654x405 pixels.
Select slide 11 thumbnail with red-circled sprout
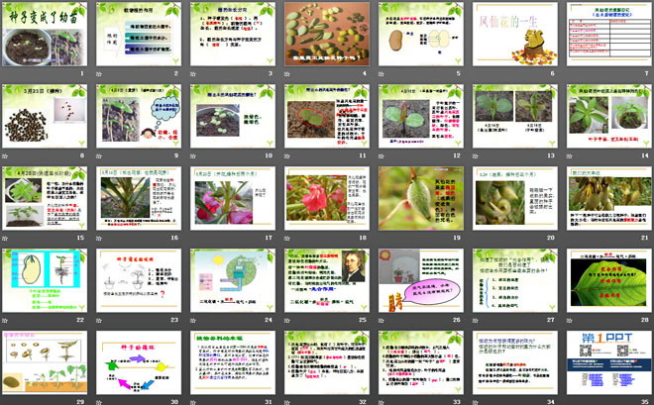coord(327,116)
